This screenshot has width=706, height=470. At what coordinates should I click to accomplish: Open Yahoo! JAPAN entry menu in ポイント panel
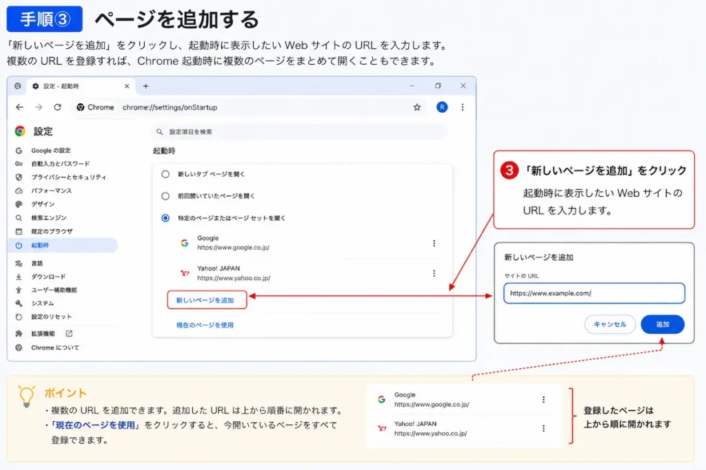click(544, 429)
